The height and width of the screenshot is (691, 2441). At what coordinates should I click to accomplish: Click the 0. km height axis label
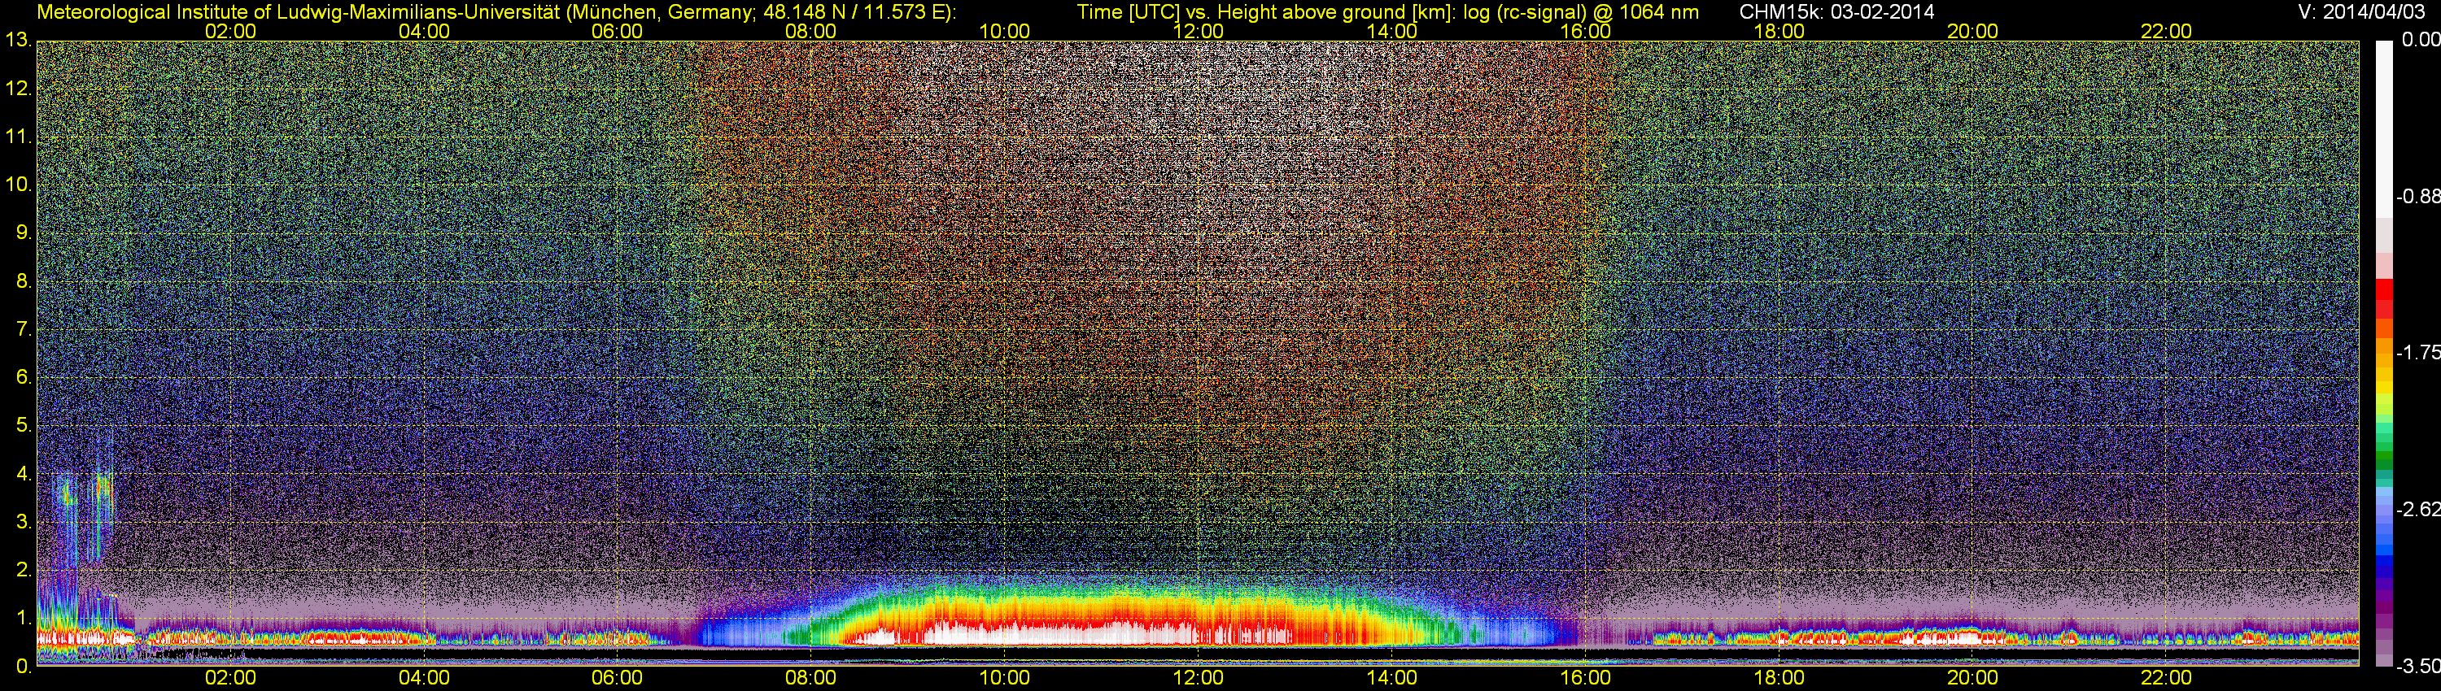(x=24, y=667)
